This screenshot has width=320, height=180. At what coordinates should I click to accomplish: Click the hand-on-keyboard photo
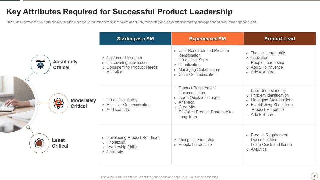[15, 104]
